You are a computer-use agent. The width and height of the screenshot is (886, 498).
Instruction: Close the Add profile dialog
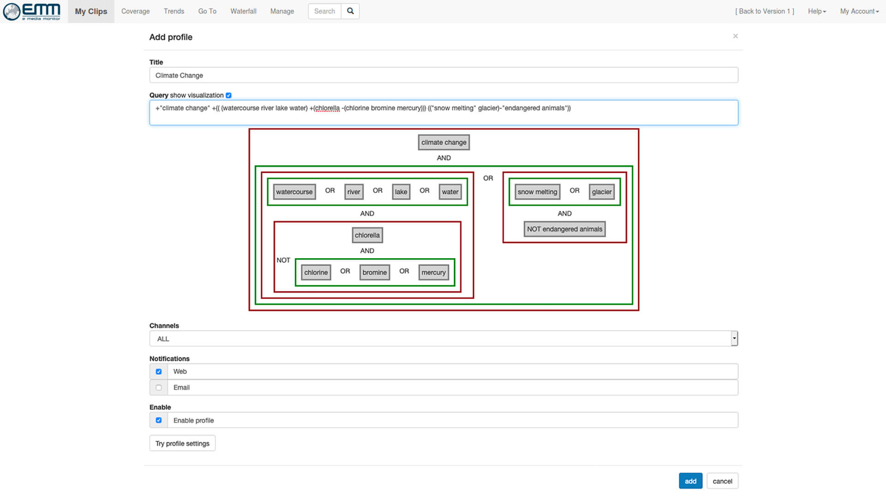coord(735,36)
